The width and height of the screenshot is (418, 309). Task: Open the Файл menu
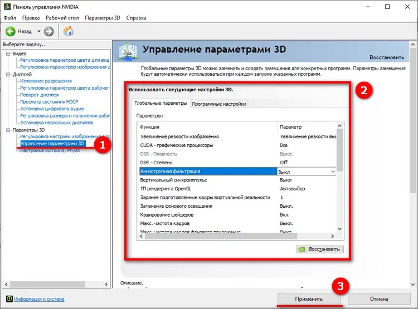(x=10, y=18)
